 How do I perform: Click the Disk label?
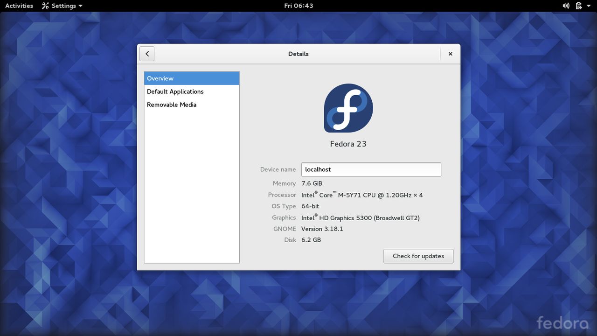pyautogui.click(x=290, y=240)
